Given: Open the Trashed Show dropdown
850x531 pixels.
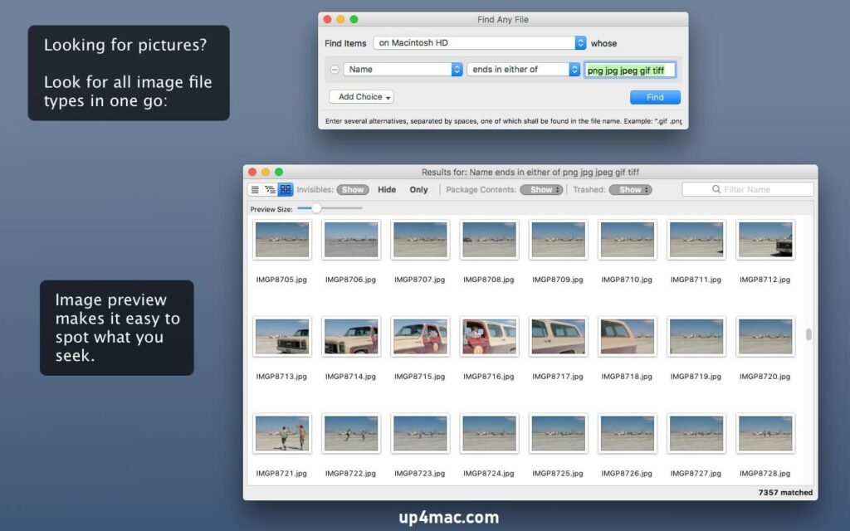Looking at the screenshot, I should (x=630, y=189).
